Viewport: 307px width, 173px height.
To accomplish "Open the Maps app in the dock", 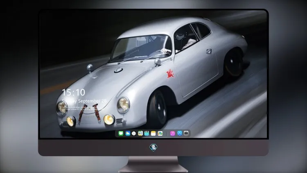I will pyautogui.click(x=140, y=133).
